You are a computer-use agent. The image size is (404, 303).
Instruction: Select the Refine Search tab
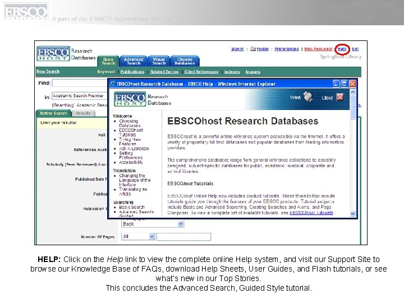pos(53,113)
